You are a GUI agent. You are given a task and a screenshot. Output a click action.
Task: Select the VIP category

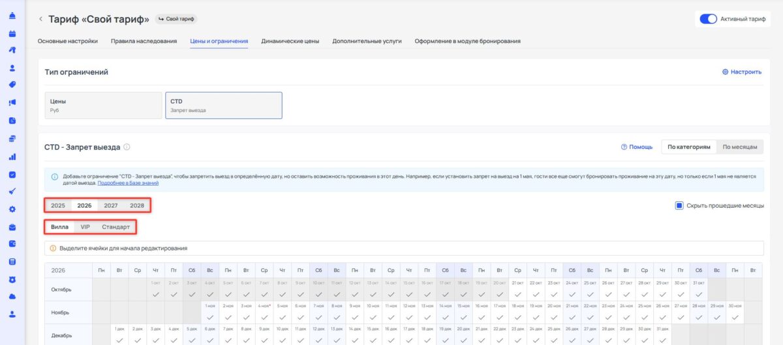[85, 227]
